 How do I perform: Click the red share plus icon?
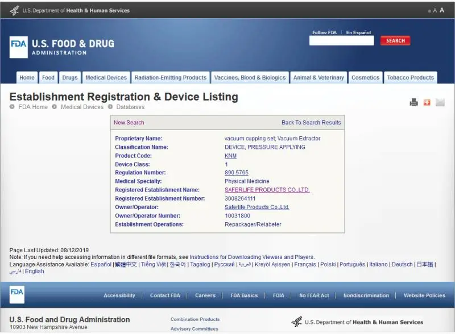[427, 102]
